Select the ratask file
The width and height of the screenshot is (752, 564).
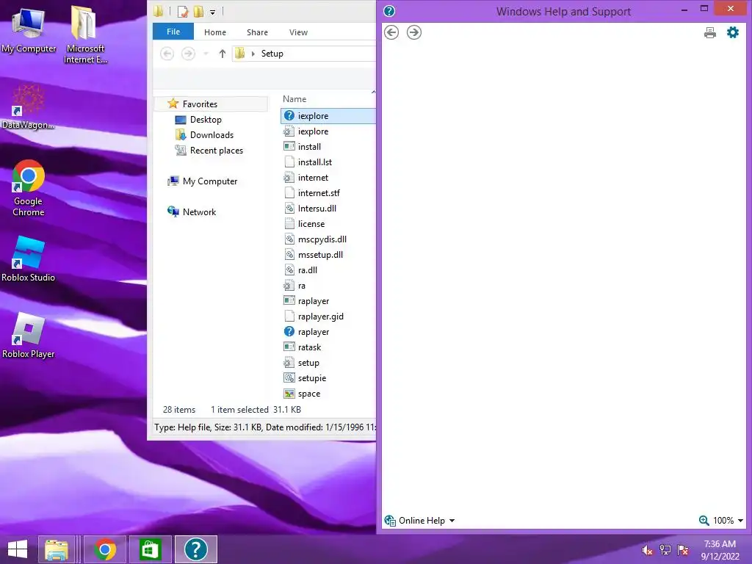coord(309,347)
